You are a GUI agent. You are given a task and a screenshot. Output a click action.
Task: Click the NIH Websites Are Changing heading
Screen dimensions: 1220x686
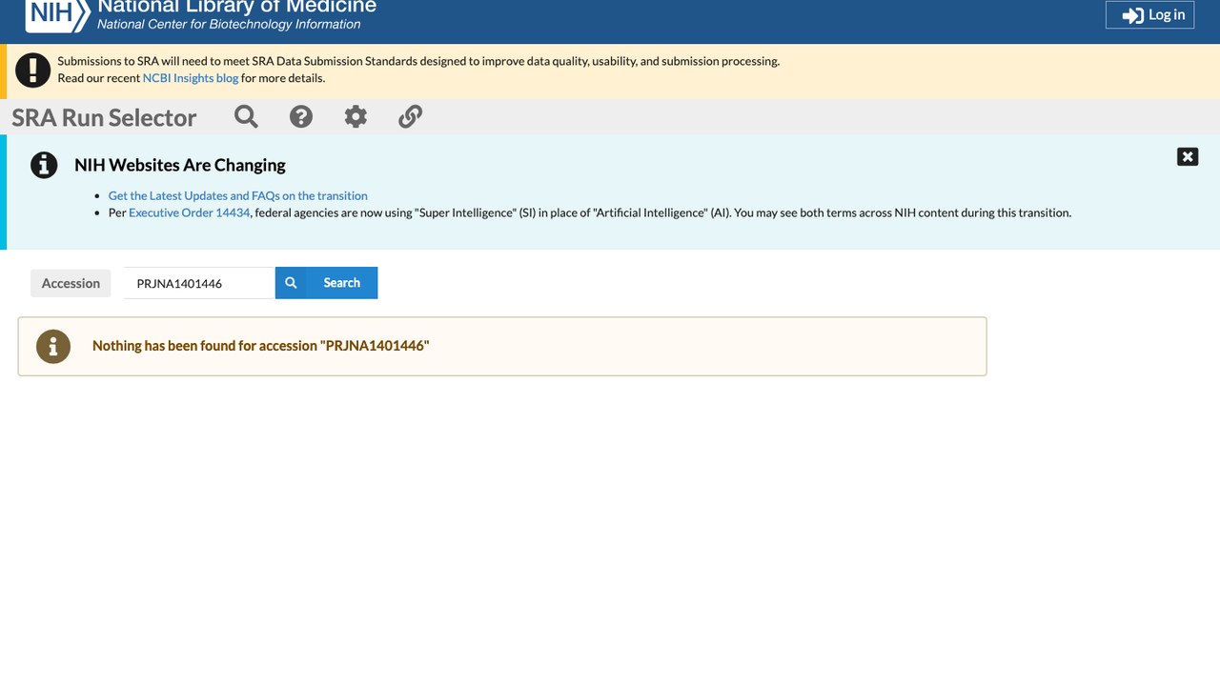point(180,165)
